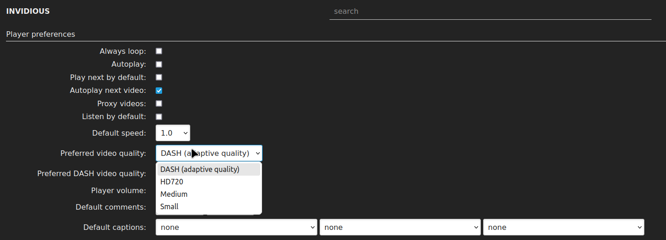Focus the search input field
The width and height of the screenshot is (666, 240).
pos(490,11)
